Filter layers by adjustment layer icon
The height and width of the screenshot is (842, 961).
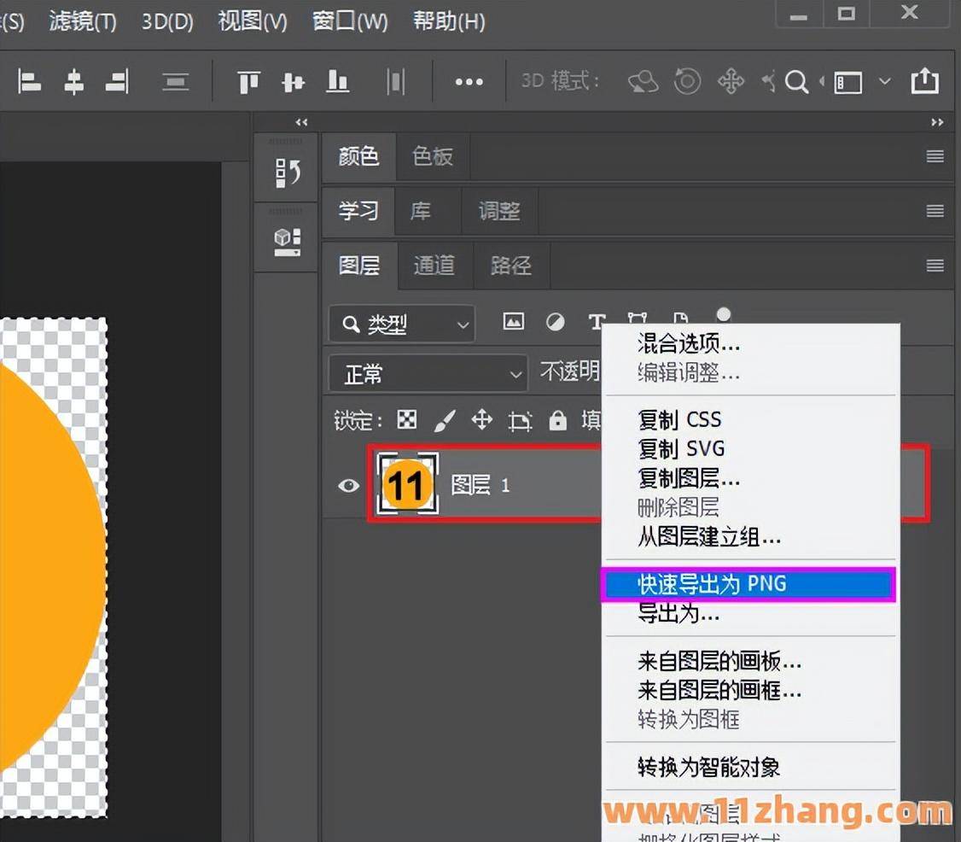(x=556, y=322)
